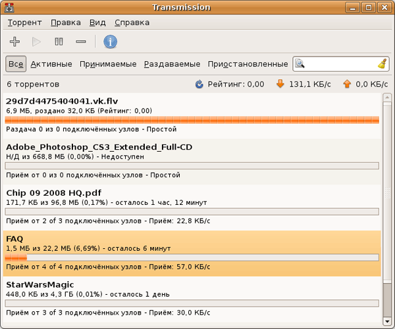
Task: Clear the search field with broom icon
Action: (382, 64)
